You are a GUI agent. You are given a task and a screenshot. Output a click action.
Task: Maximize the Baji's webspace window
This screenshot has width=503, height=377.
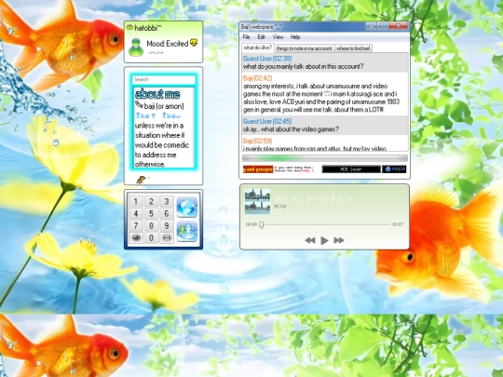[x=383, y=26]
